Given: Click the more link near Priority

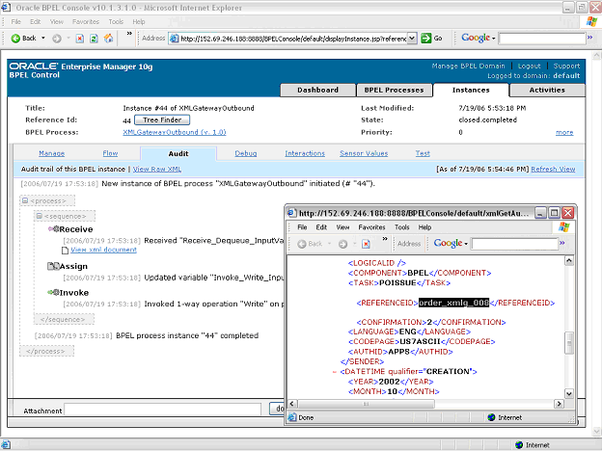Looking at the screenshot, I should [x=564, y=132].
